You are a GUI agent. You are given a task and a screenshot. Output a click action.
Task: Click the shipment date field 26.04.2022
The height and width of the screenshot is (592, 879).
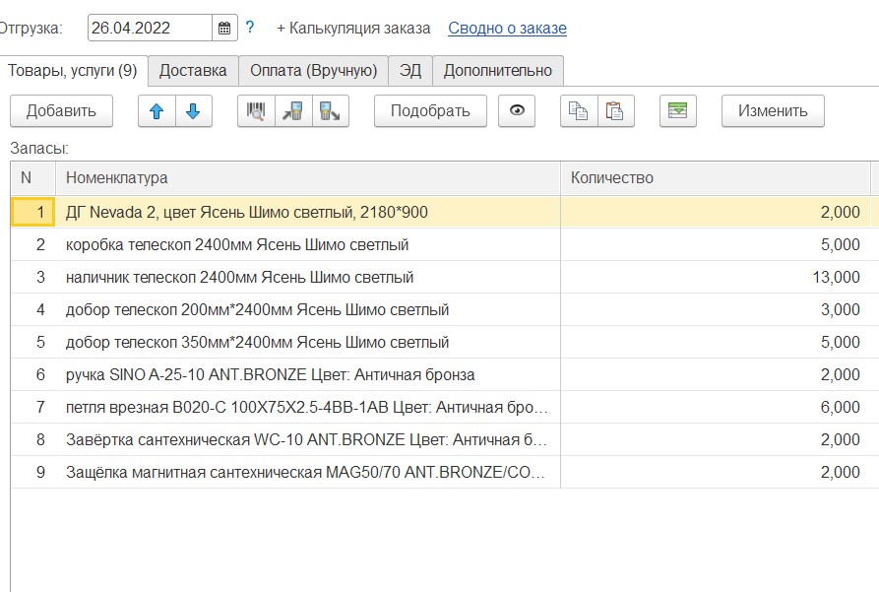click(150, 28)
